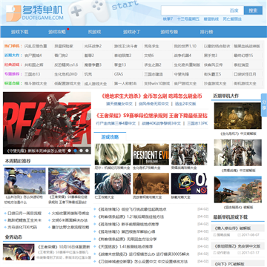Open 文明6 link in 近期大作 row

click(149, 56)
